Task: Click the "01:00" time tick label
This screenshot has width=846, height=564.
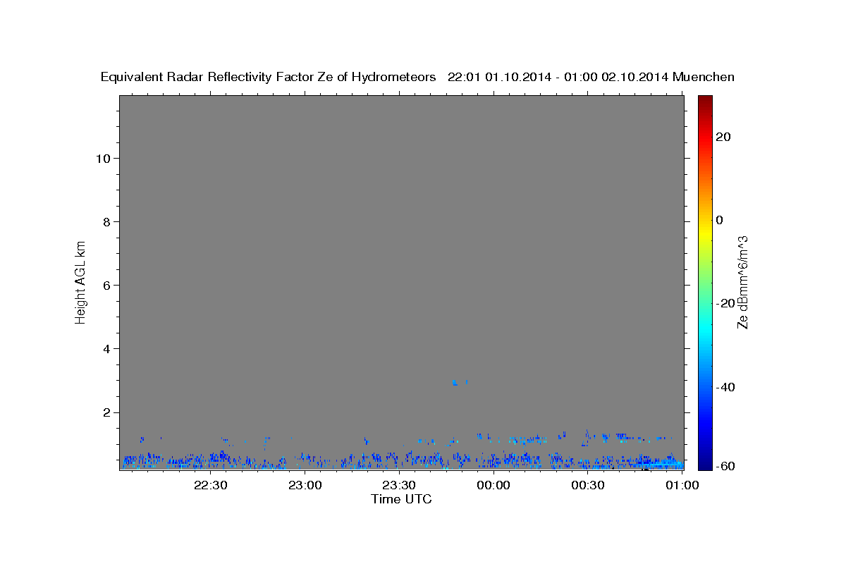Action: [x=682, y=485]
